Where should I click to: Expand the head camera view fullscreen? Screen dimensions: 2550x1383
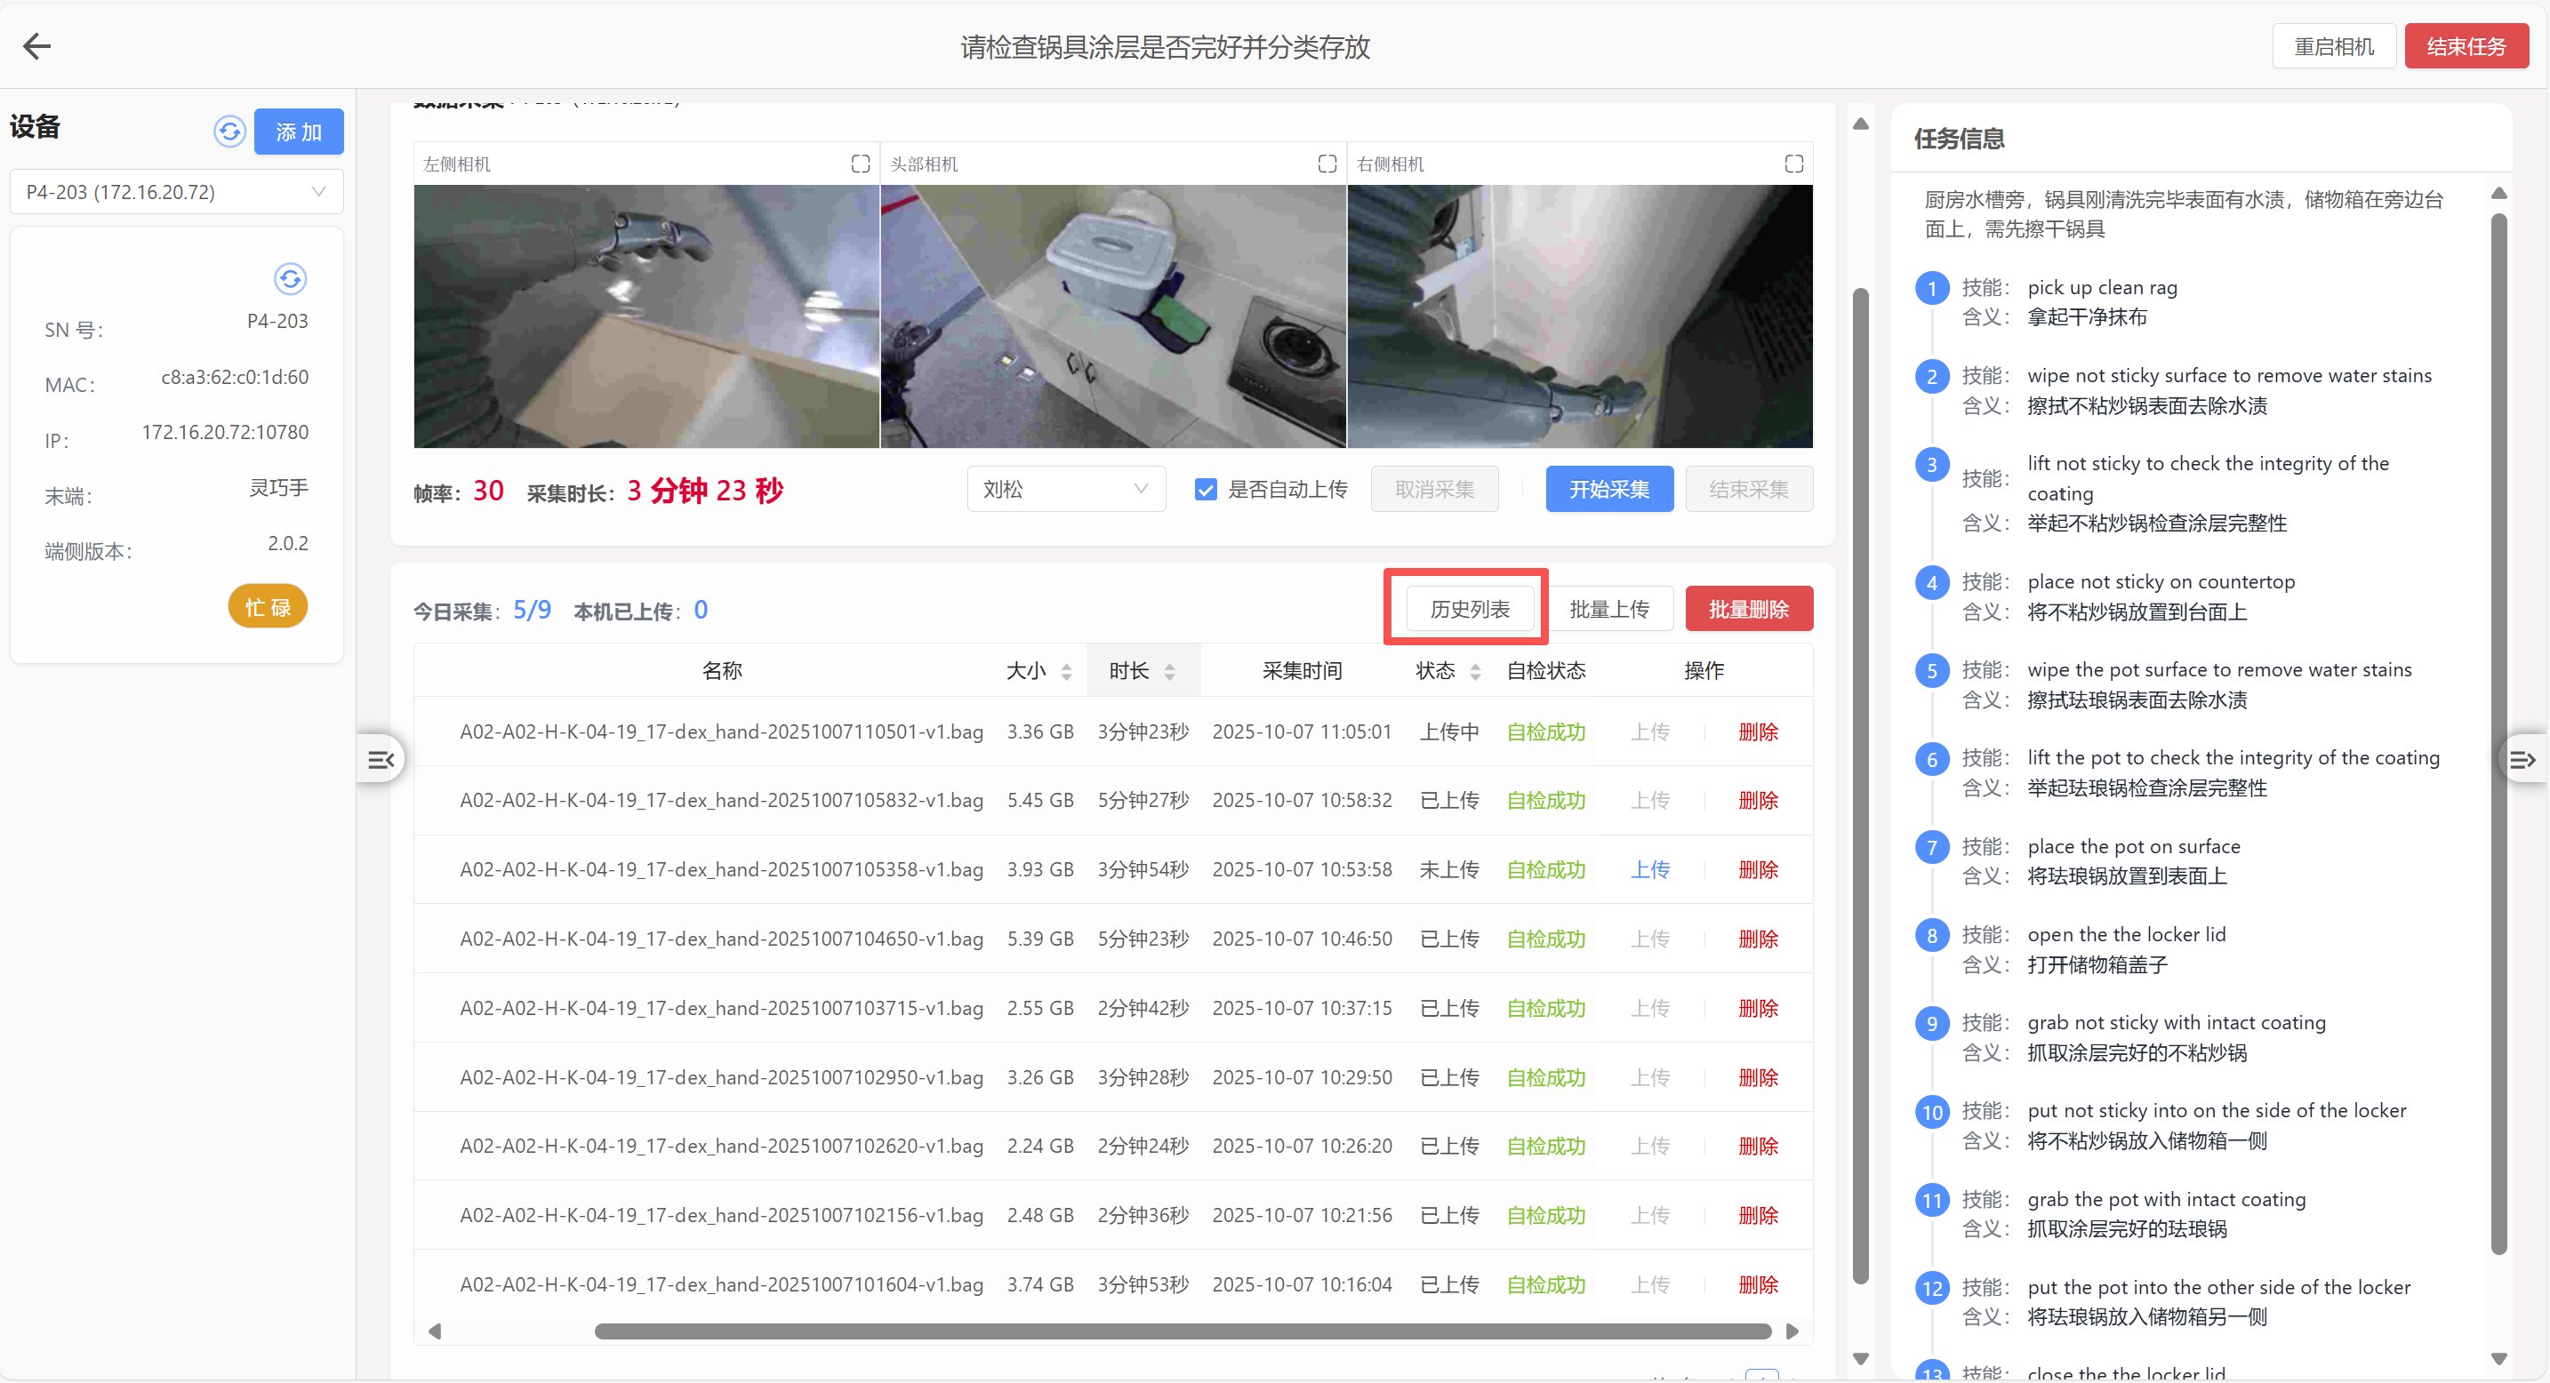pyautogui.click(x=1327, y=164)
